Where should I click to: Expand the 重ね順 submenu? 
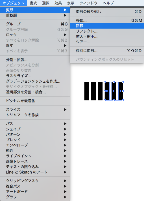click(x=35, y=15)
